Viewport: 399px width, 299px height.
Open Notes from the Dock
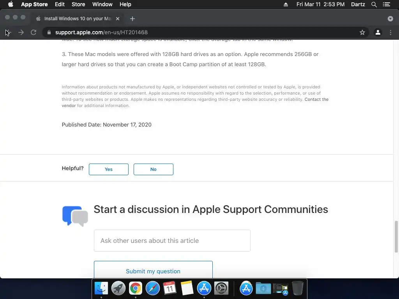[187, 288]
